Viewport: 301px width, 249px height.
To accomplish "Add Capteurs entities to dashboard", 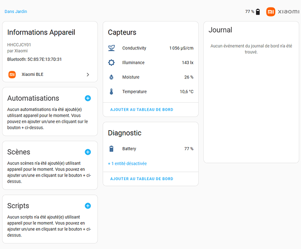I will coord(142,109).
